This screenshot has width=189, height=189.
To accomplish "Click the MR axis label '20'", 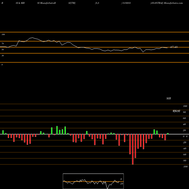I will coord(184,130).
